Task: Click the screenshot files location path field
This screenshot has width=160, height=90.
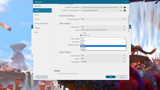Action: [100, 10]
